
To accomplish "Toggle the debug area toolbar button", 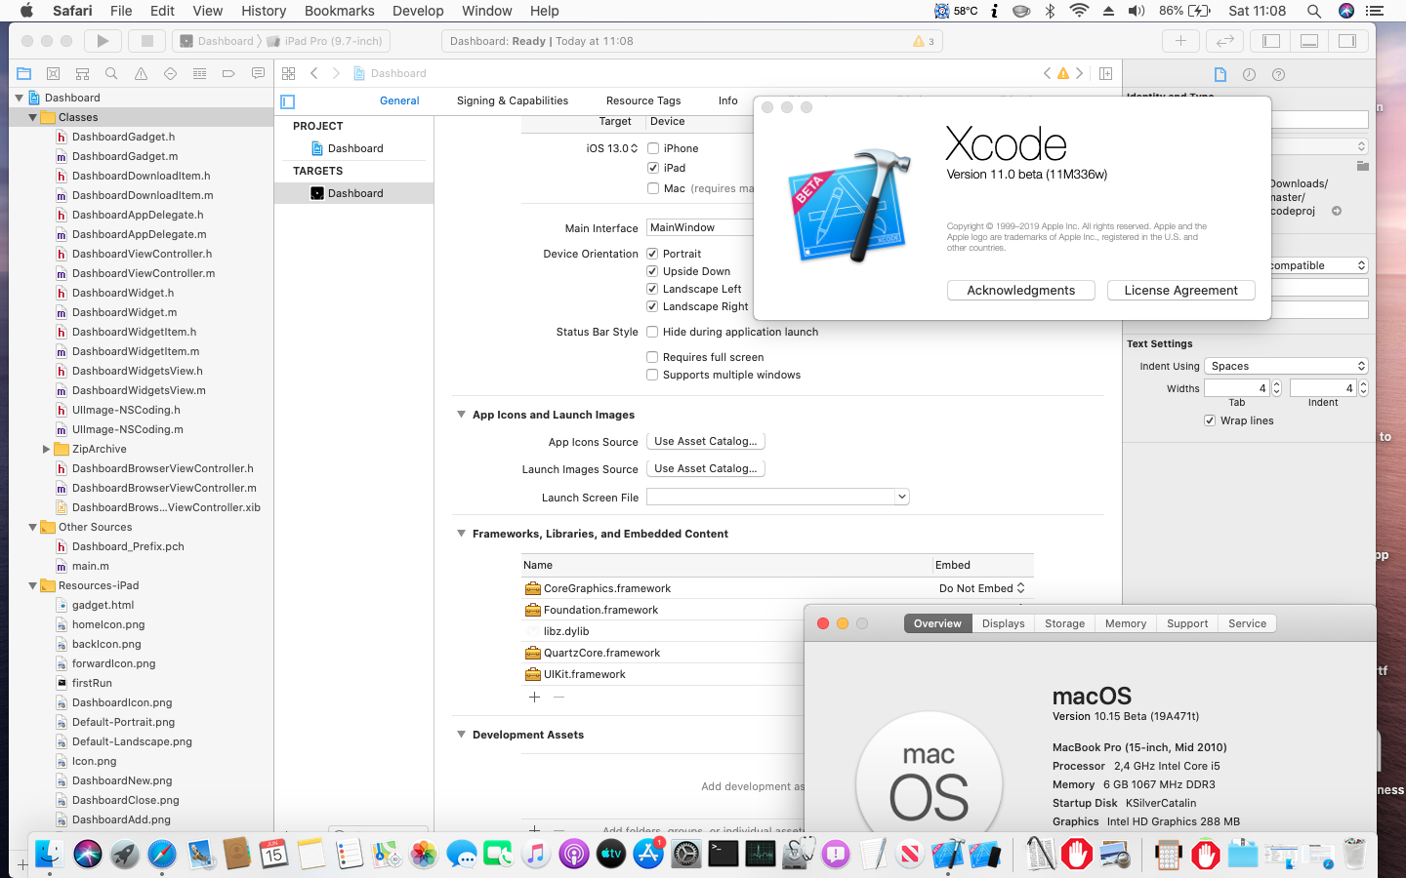I will (x=1309, y=41).
